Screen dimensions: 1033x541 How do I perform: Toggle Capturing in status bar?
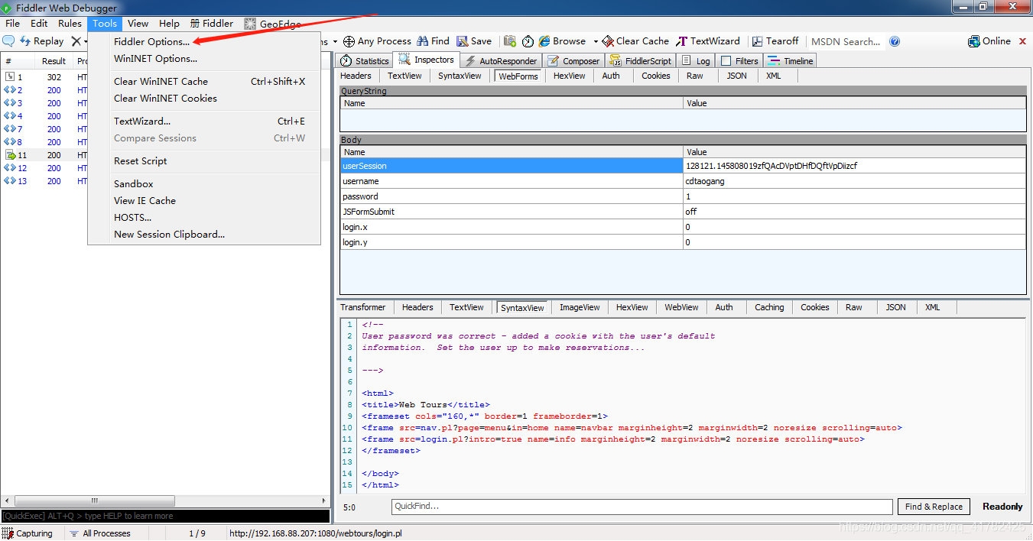pyautogui.click(x=28, y=533)
